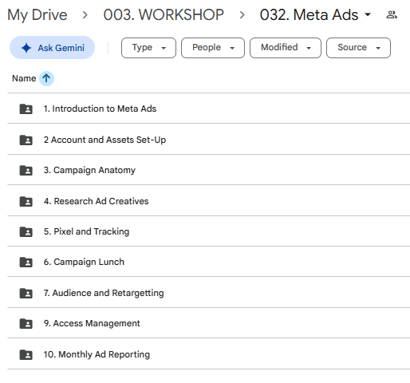
Task: Click folder icon of 3. Campaign Anatomy
Action: coord(26,170)
